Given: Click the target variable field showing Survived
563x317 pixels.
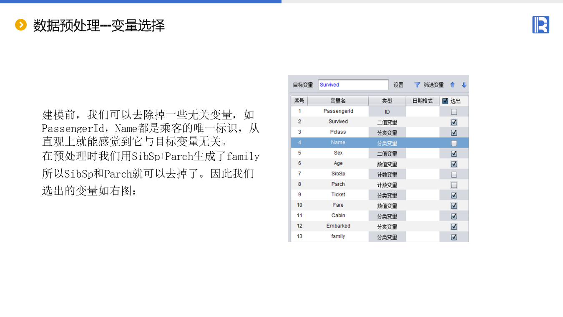Looking at the screenshot, I should 353,85.
